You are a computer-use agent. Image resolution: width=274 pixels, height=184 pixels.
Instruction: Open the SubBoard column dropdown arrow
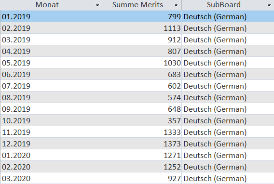point(269,5)
